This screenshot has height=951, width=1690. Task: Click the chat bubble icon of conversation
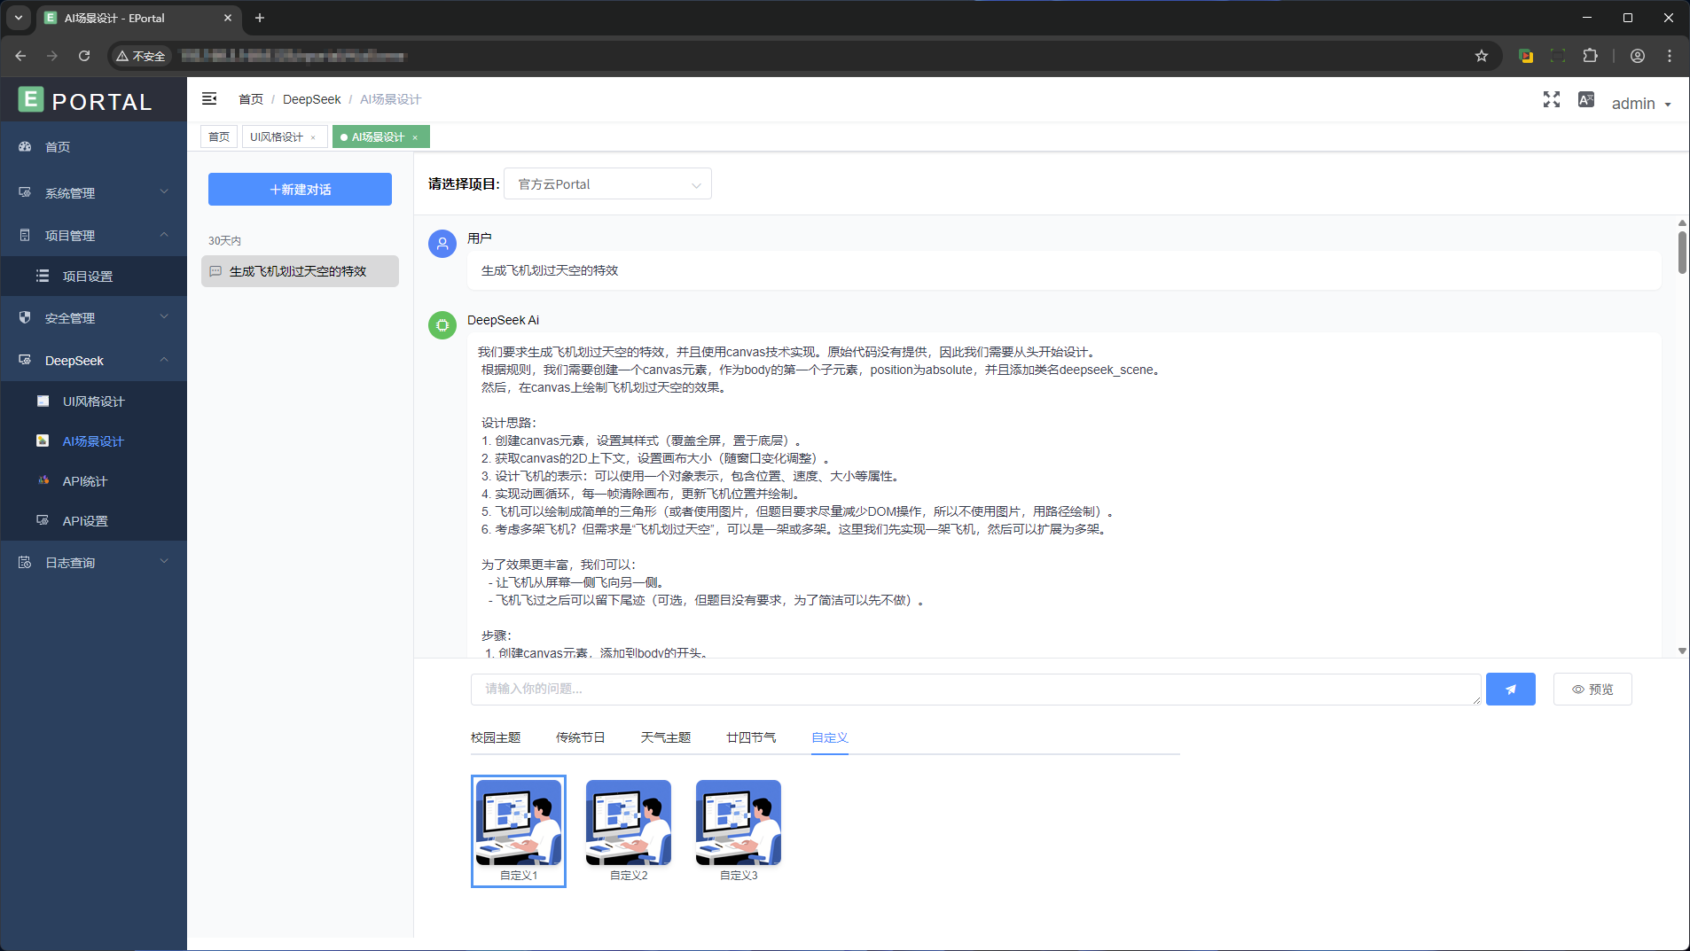(x=215, y=271)
